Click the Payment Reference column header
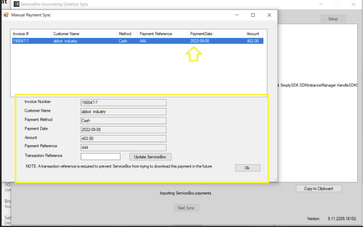 (163, 34)
